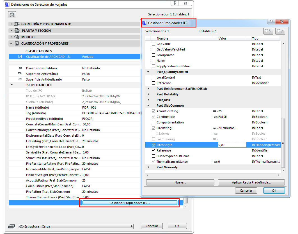The width and height of the screenshot is (298, 234).
Task: Click the Modelo panel icon
Action: point(17,37)
